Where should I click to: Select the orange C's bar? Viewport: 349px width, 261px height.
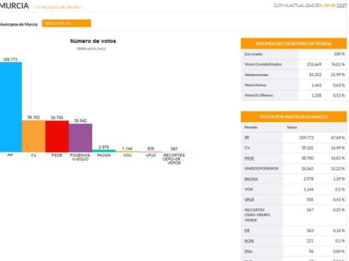tap(33, 136)
